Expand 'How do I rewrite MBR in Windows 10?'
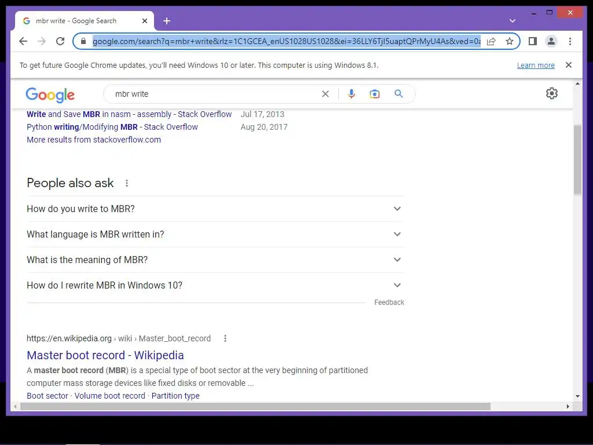The width and height of the screenshot is (593, 445). pyautogui.click(x=215, y=285)
